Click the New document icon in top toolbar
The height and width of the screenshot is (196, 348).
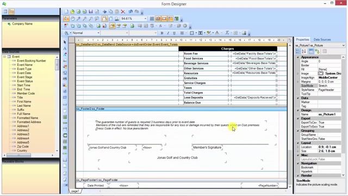point(66,11)
